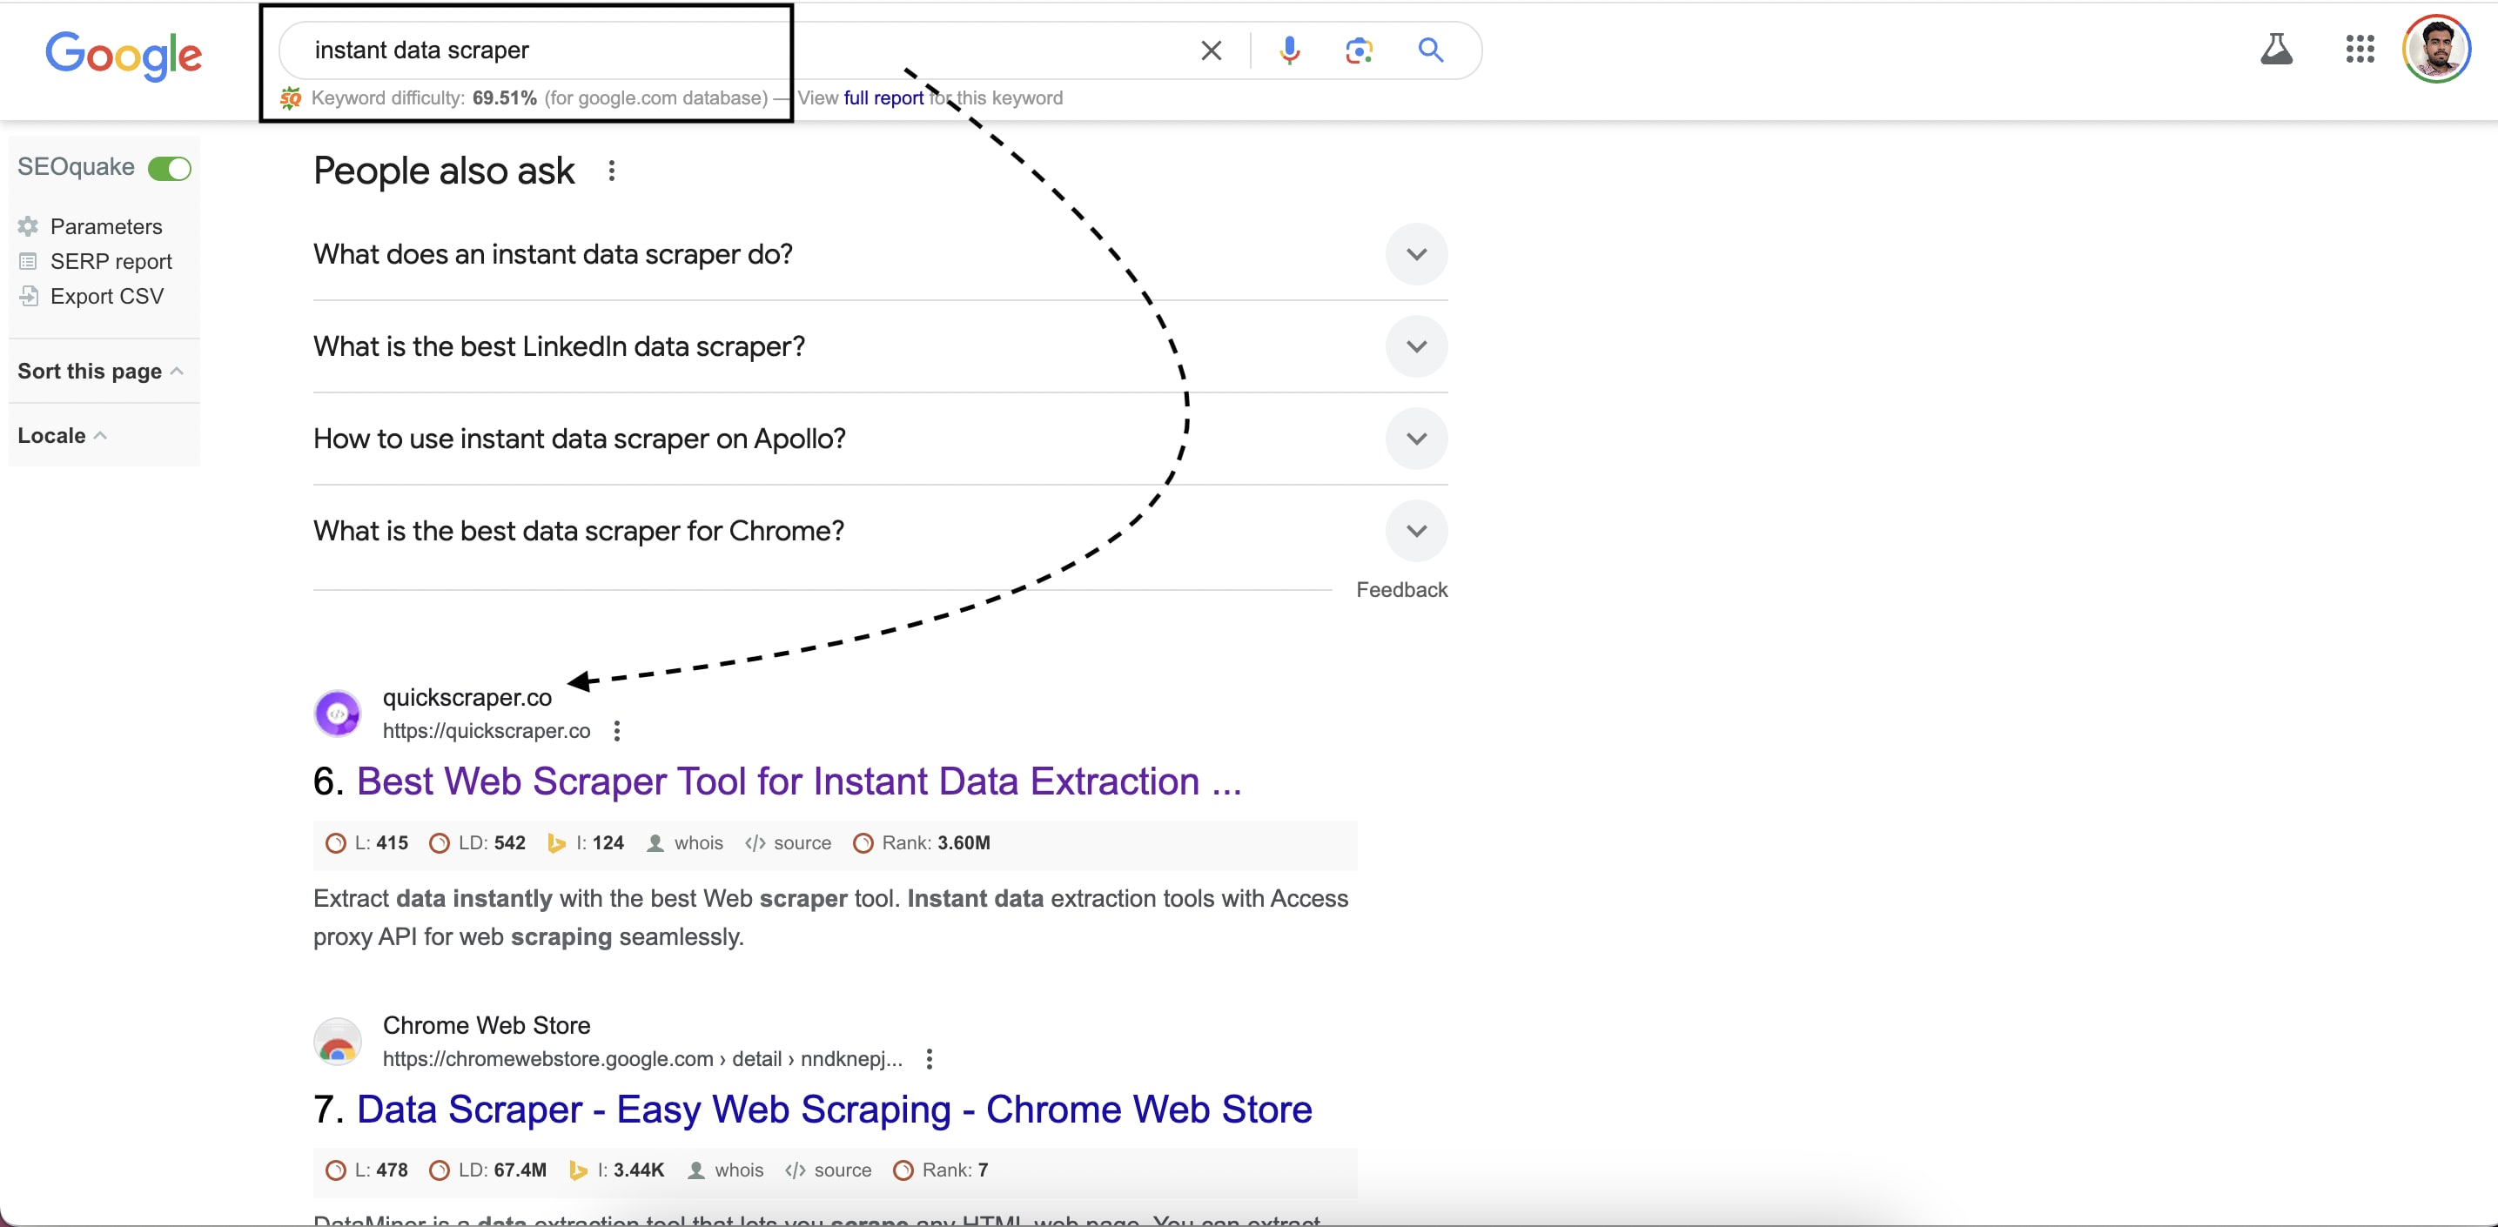
Task: Click the blue magnifier search button
Action: point(1431,50)
